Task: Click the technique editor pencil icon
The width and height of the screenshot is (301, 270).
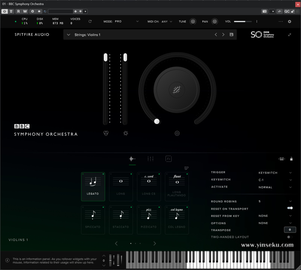Action: click(x=186, y=168)
